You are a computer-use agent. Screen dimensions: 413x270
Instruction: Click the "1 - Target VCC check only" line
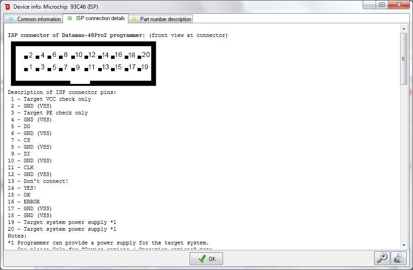click(51, 99)
